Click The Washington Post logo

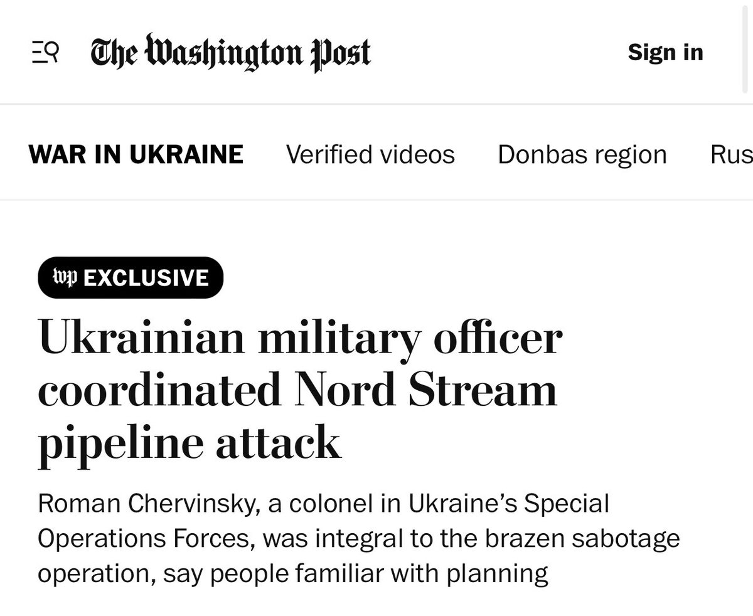pyautogui.click(x=230, y=52)
